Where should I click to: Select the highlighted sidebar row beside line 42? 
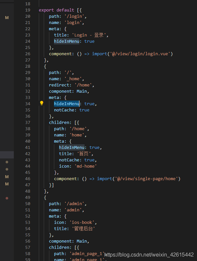coord(7,154)
